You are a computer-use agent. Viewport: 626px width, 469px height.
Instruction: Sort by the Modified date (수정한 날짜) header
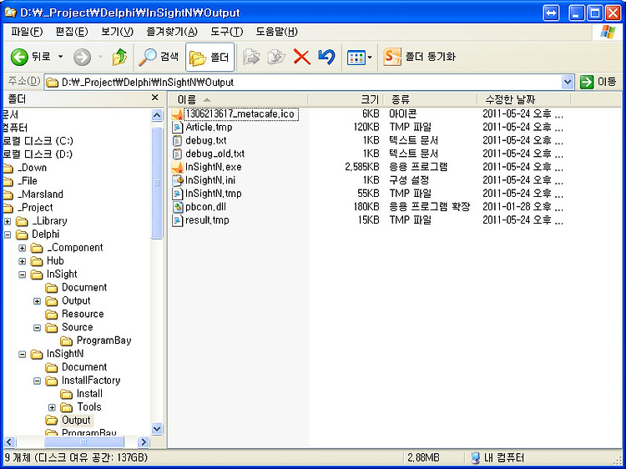524,99
